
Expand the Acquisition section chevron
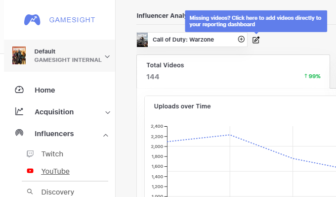click(108, 112)
